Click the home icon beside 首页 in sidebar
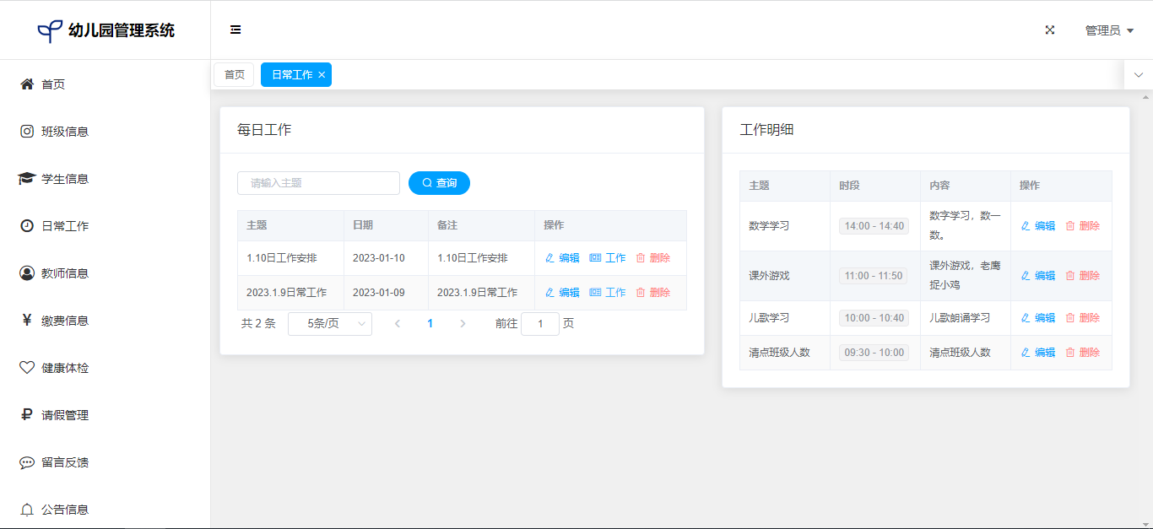The width and height of the screenshot is (1153, 529). pos(27,84)
